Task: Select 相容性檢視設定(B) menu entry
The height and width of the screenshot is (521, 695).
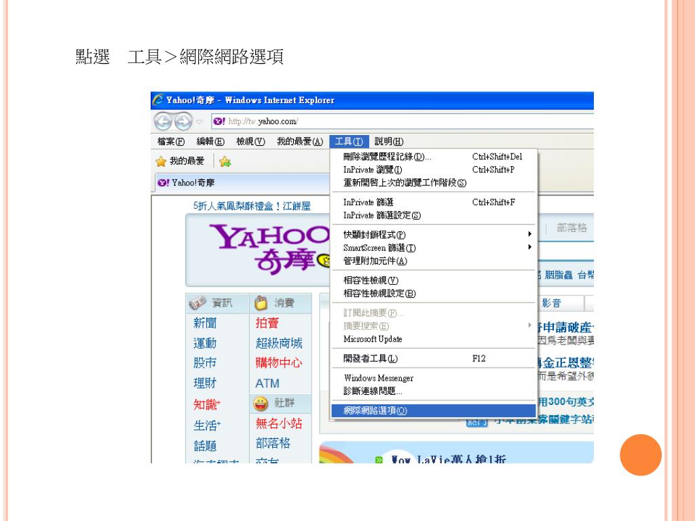Action: [434, 293]
